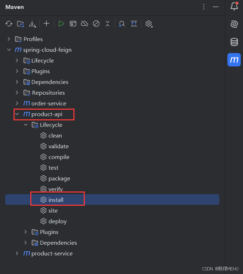Collapse product-api Lifecycle folder
243x274 pixels.
26,125
